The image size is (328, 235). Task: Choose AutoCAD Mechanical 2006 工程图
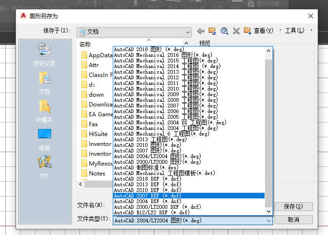pyautogui.click(x=189, y=112)
